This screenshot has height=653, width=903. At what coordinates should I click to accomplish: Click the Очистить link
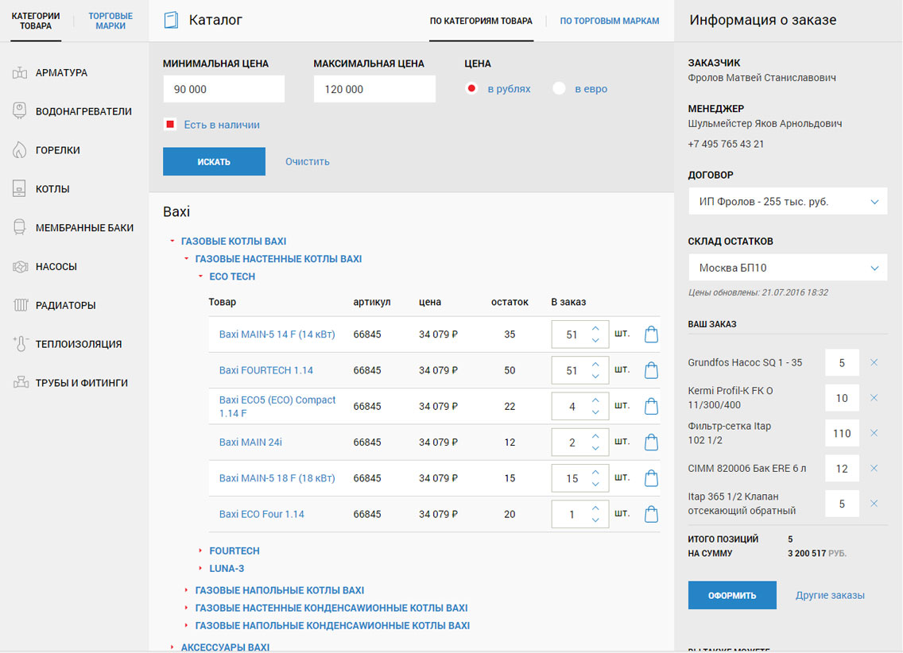pyautogui.click(x=308, y=162)
